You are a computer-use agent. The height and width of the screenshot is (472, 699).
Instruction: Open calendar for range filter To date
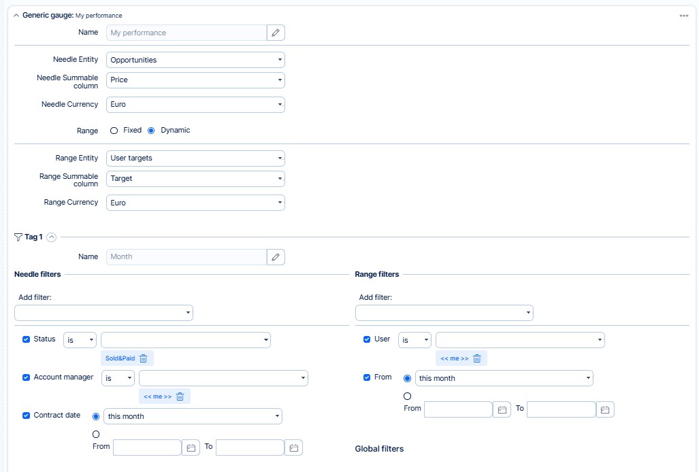(x=605, y=409)
